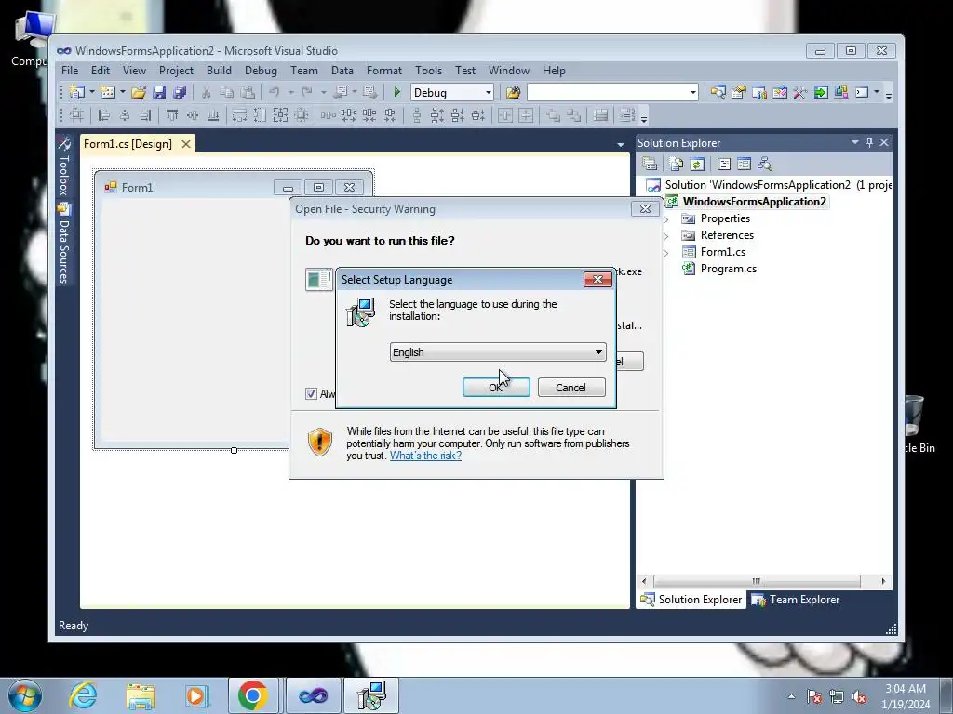Open Google Chrome from the taskbar

pyautogui.click(x=253, y=695)
